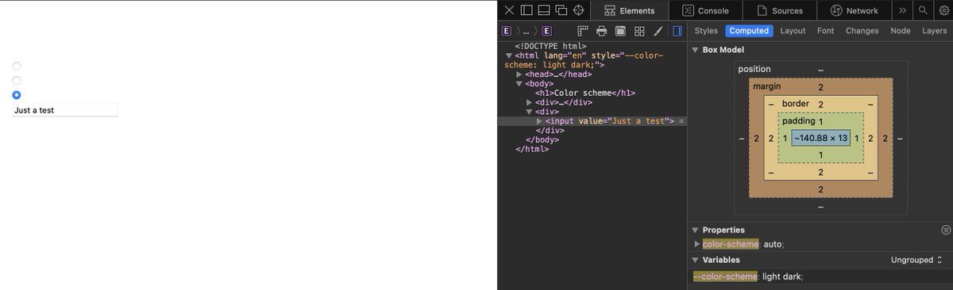Open the Ungrouped dropdown in Variables
Viewport: 953px width, 290px height.
pos(916,260)
